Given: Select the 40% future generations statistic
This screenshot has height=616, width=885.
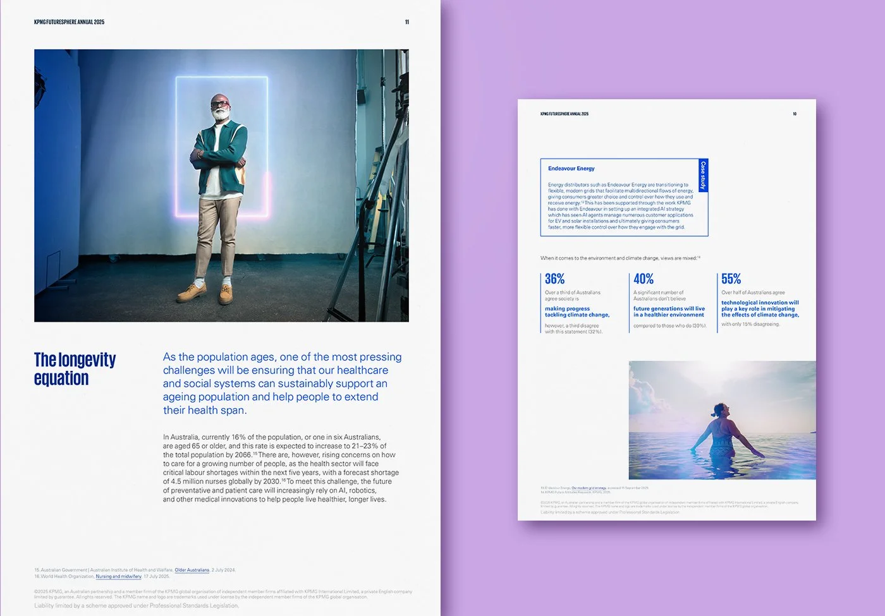Looking at the screenshot, I should [642, 279].
